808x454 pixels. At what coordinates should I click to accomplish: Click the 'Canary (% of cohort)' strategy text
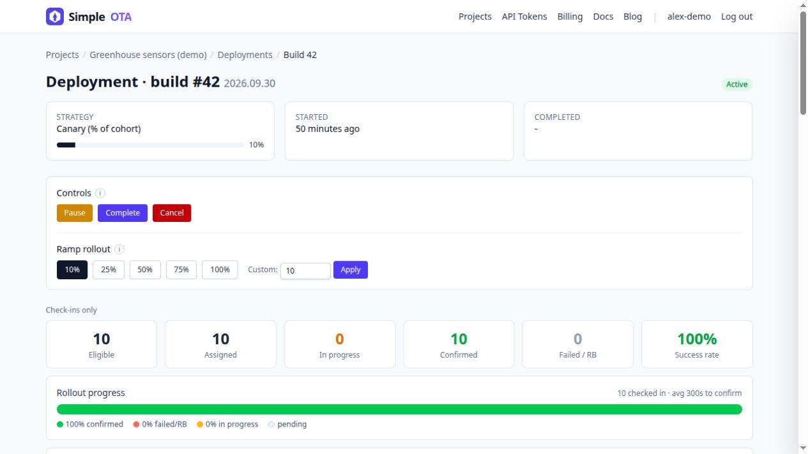point(99,129)
